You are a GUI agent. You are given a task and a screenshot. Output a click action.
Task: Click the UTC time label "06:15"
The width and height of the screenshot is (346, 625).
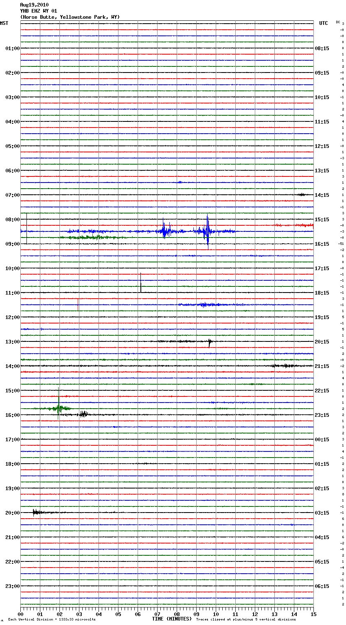pos(322,586)
